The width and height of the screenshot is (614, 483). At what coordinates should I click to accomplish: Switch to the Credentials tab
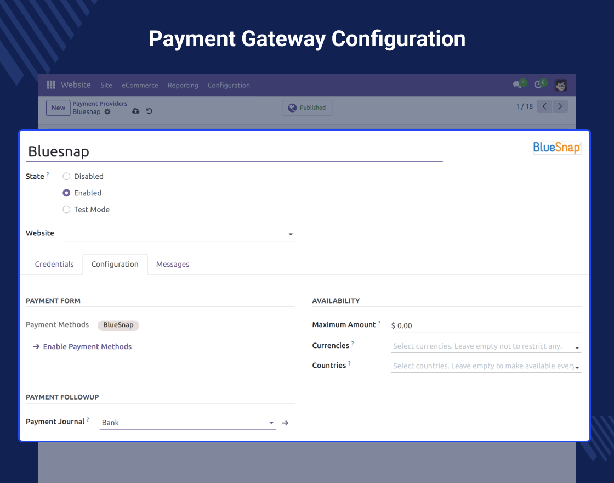pyautogui.click(x=54, y=264)
